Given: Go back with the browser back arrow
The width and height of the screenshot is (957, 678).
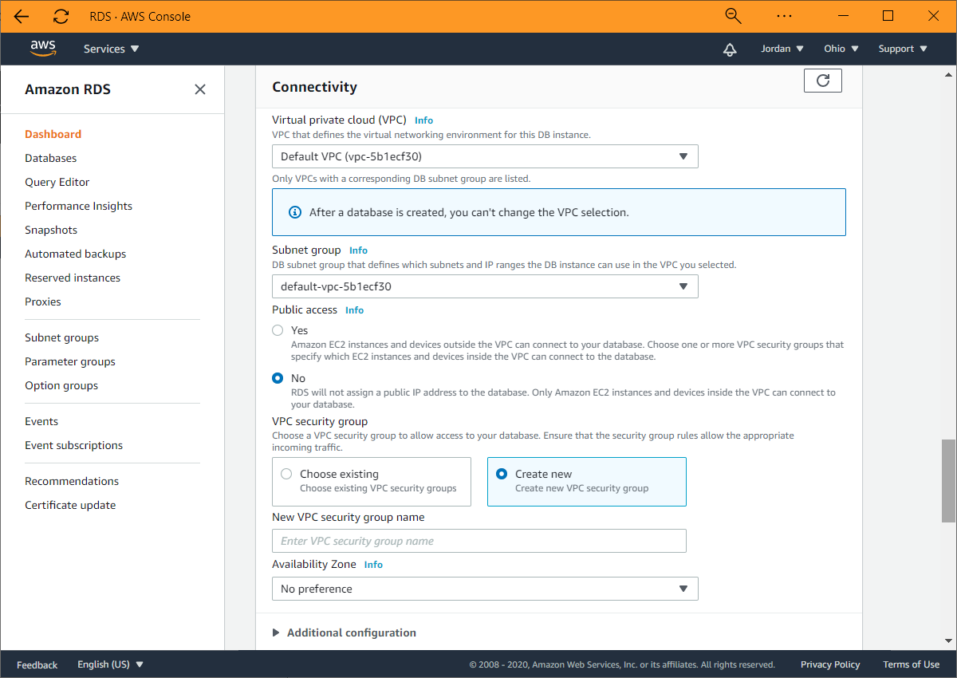Looking at the screenshot, I should coord(22,16).
